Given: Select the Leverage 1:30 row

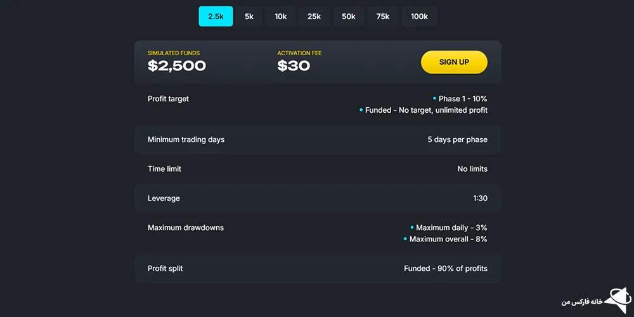Looking at the screenshot, I should [318, 198].
